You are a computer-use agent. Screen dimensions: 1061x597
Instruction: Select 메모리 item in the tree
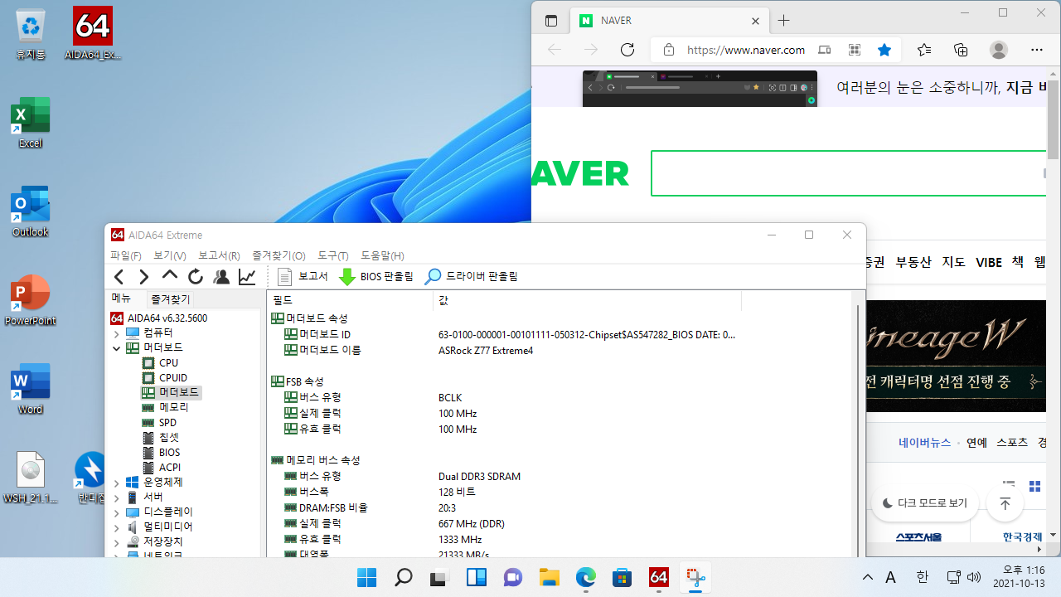166,407
